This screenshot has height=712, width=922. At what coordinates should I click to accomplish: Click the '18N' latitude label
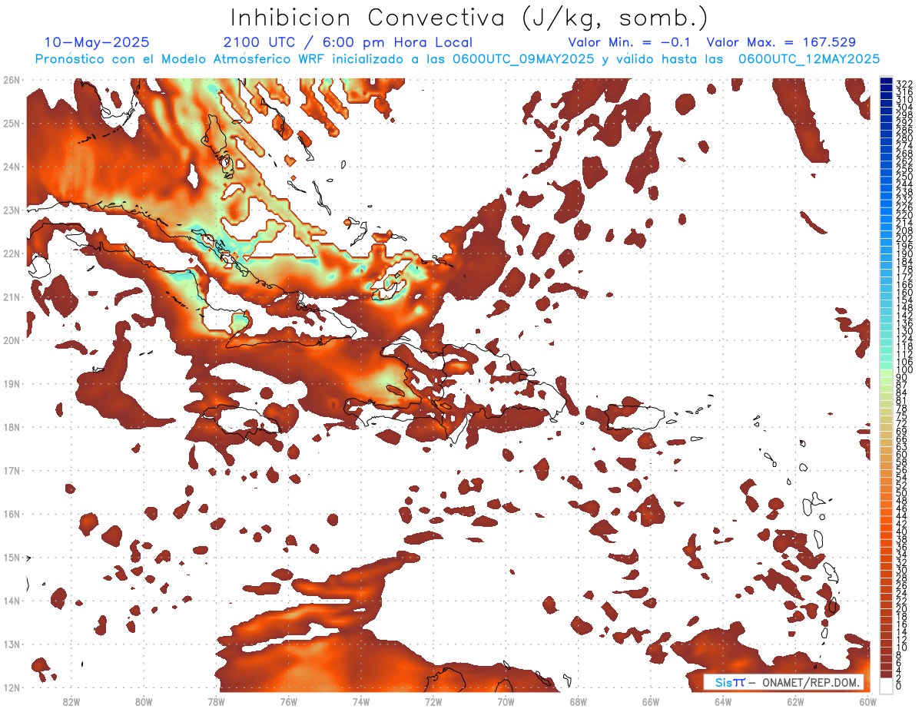click(x=12, y=427)
